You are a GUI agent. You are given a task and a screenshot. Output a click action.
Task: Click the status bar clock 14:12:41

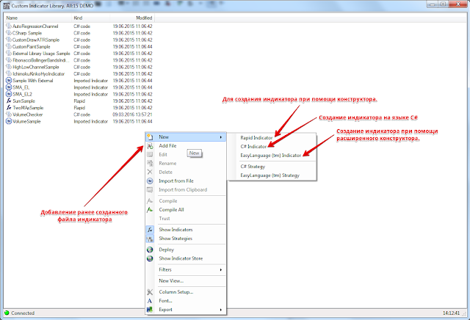451,313
